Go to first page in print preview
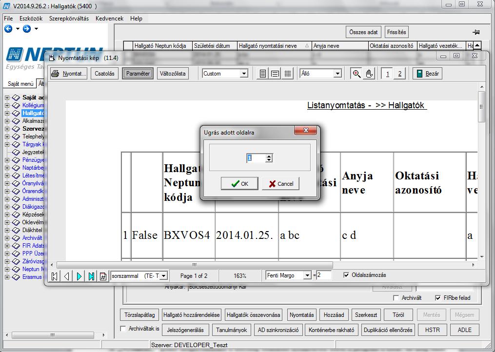Viewport: 495px width, 352px height. pos(54,276)
